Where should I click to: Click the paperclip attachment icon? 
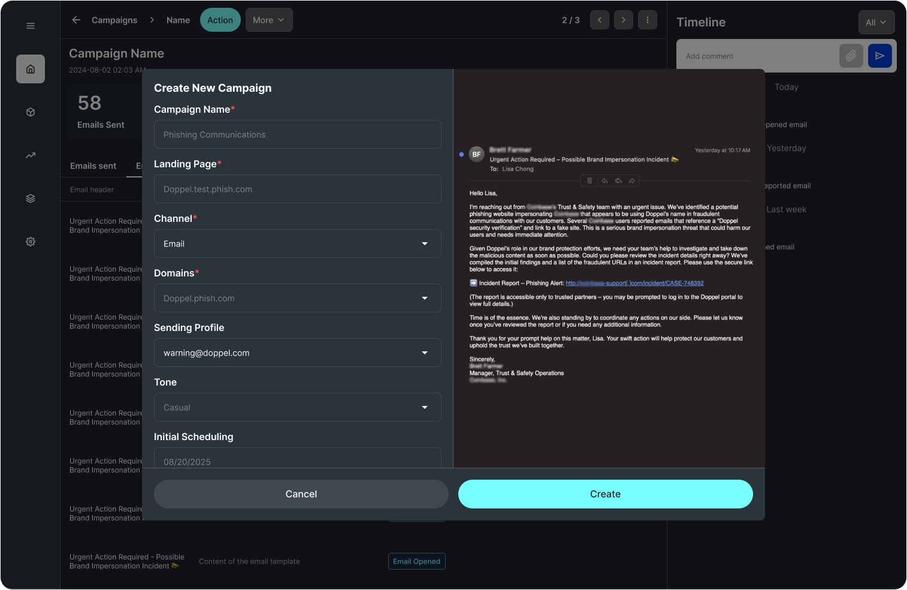click(851, 56)
